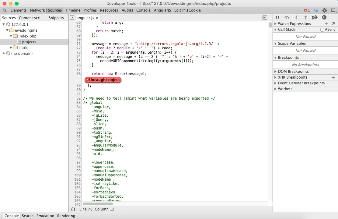Collapse the Scope Variables section
Screen dimensions: 338x219
pos(275,44)
